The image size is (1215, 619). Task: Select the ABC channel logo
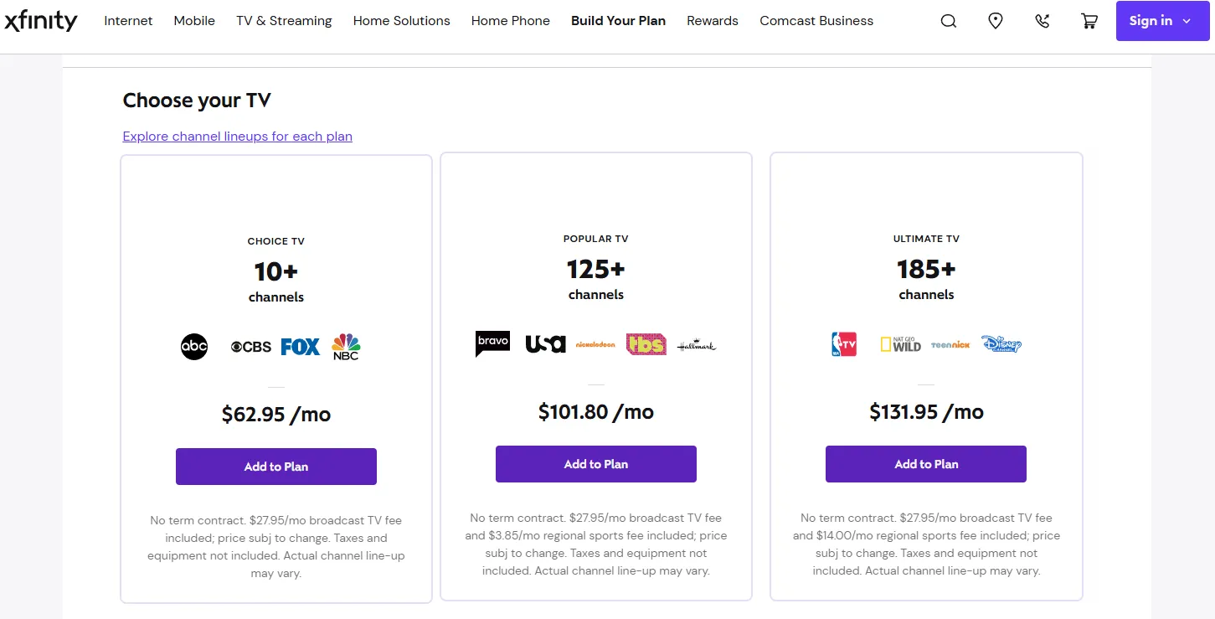click(193, 346)
